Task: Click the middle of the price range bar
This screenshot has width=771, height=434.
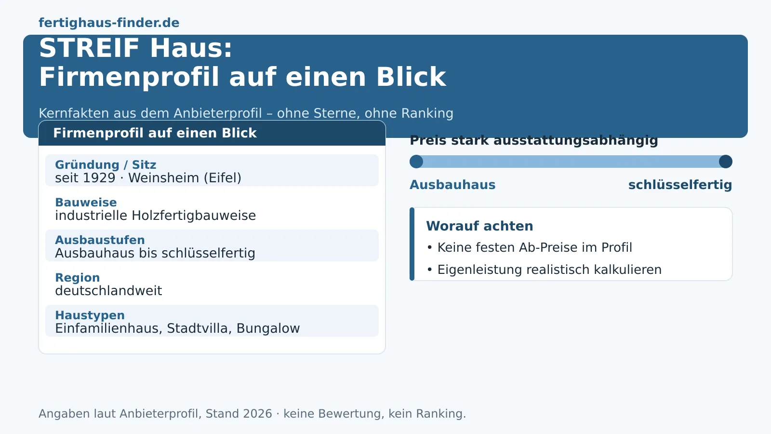Action: [x=571, y=162]
